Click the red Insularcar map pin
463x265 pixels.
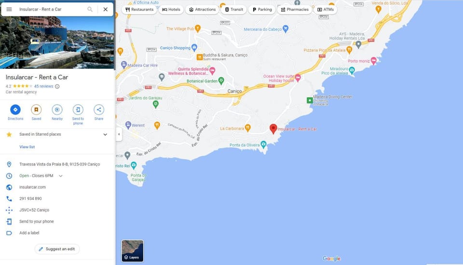273,129
